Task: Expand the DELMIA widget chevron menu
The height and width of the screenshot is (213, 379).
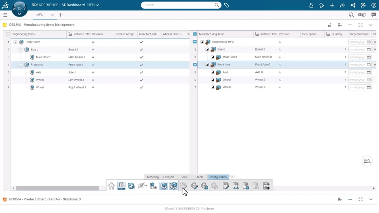Action: (371, 25)
